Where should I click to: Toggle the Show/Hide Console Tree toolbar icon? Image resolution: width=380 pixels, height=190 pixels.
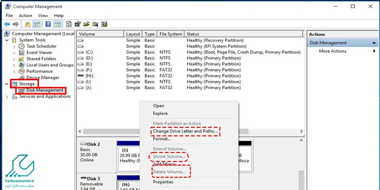tap(37, 24)
